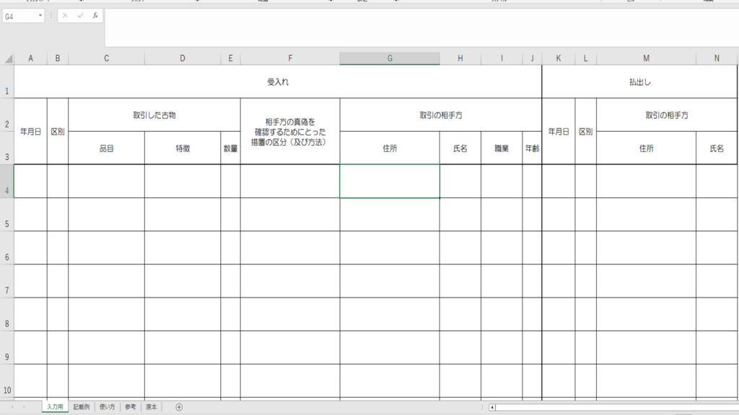Screen dimensions: 739x415
Task: Click horizontal scrollbar left arrow
Action: (492, 407)
